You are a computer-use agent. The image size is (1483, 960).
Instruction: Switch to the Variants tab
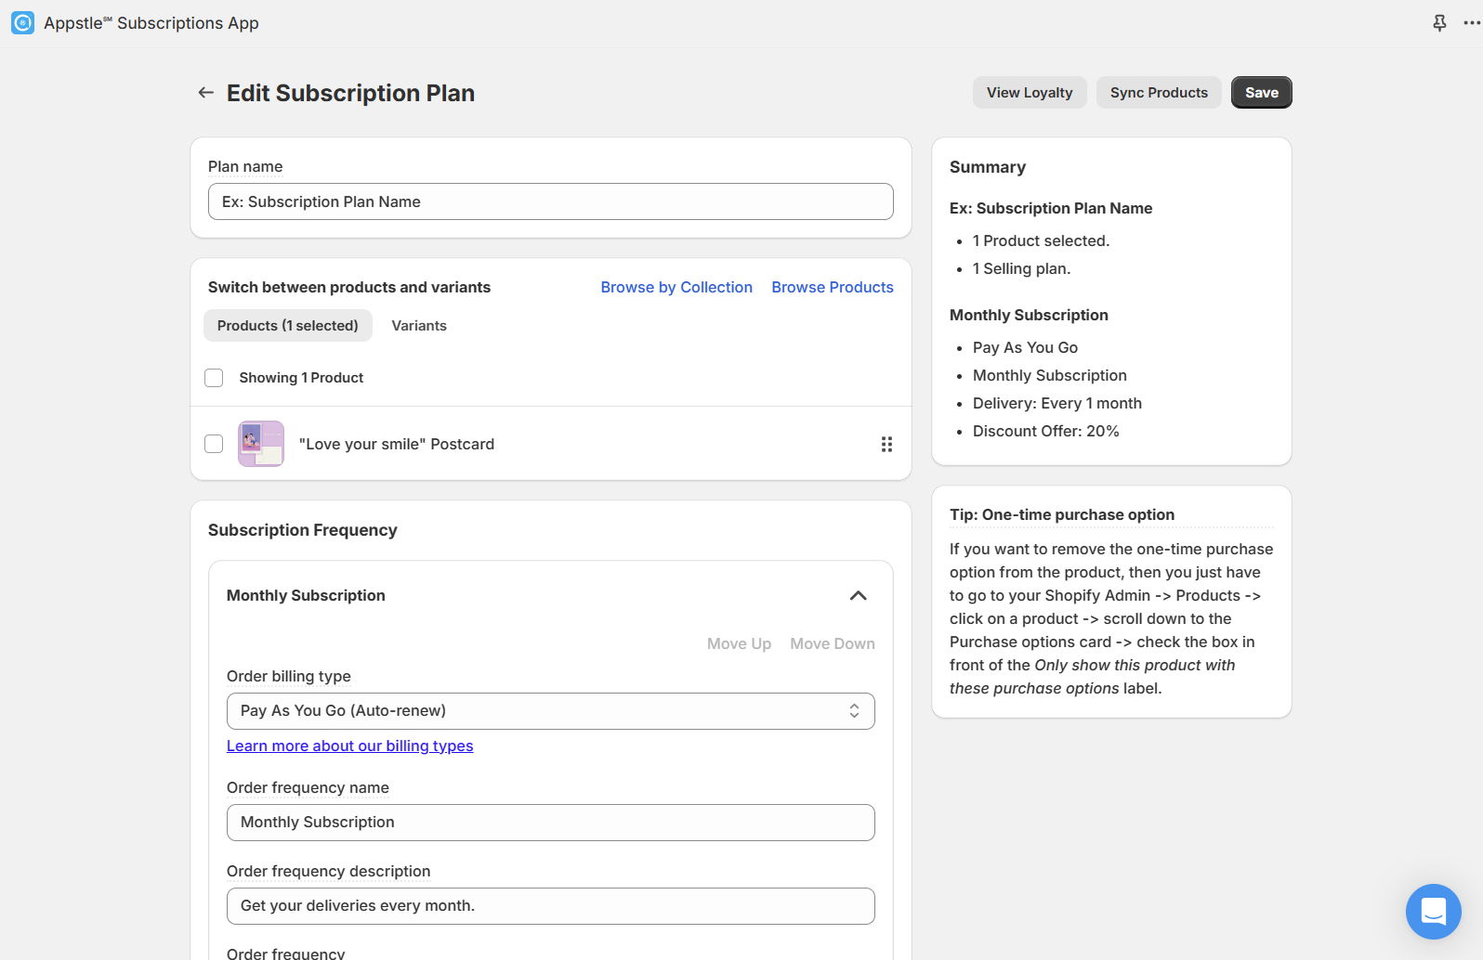tap(419, 326)
